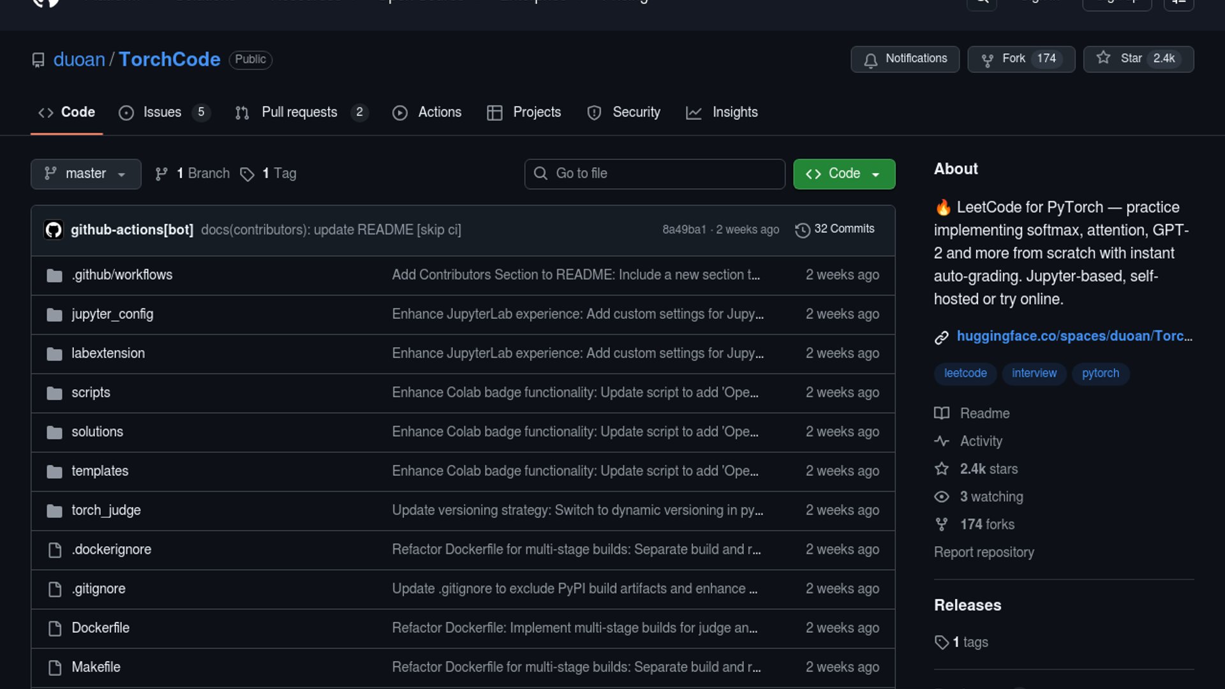Click the Notifications bell icon
This screenshot has width=1225, height=689.
tap(870, 59)
